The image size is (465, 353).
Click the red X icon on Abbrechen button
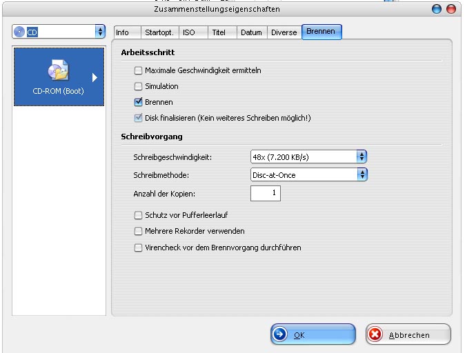click(x=375, y=334)
